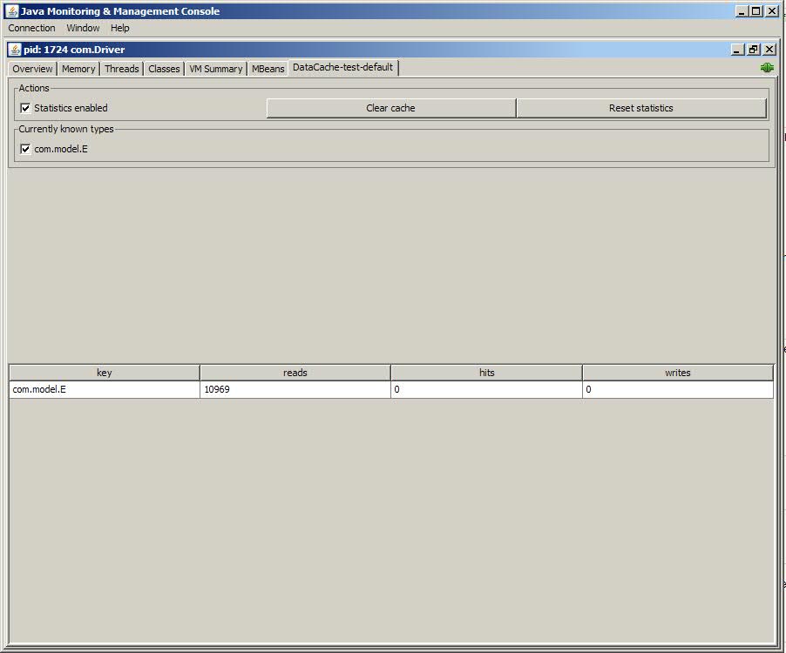
Task: Open the Window menu
Action: pos(83,28)
